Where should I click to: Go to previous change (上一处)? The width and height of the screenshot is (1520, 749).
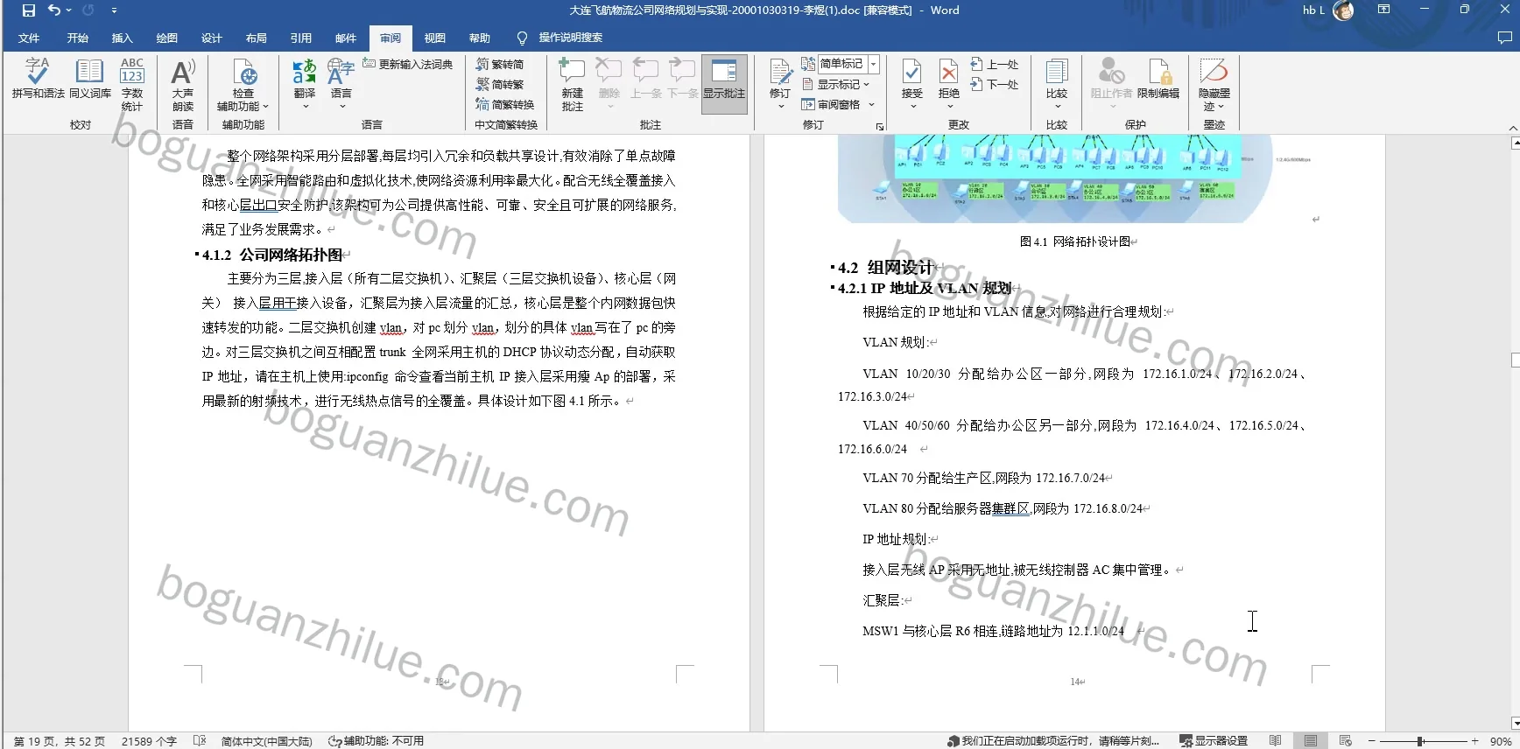pos(995,64)
